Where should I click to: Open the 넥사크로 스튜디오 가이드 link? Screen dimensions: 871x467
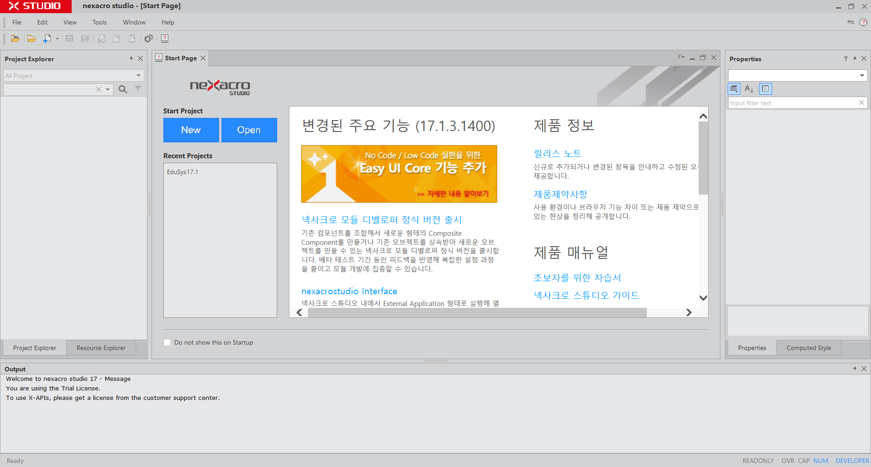coord(586,295)
